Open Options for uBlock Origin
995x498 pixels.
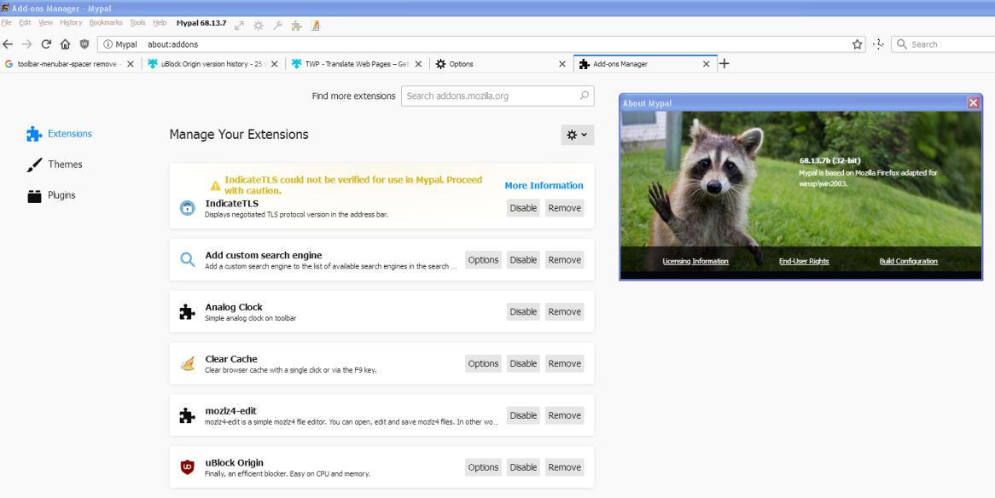coord(483,467)
